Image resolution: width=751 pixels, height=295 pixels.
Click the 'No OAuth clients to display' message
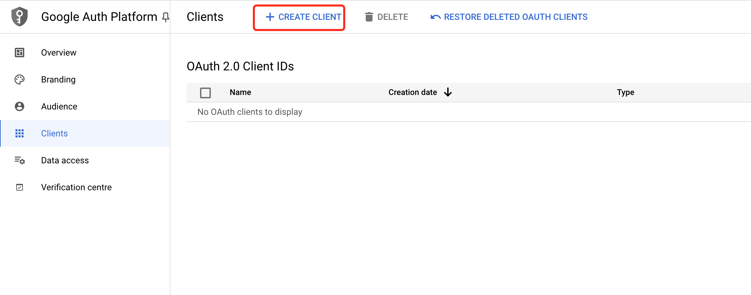point(250,112)
